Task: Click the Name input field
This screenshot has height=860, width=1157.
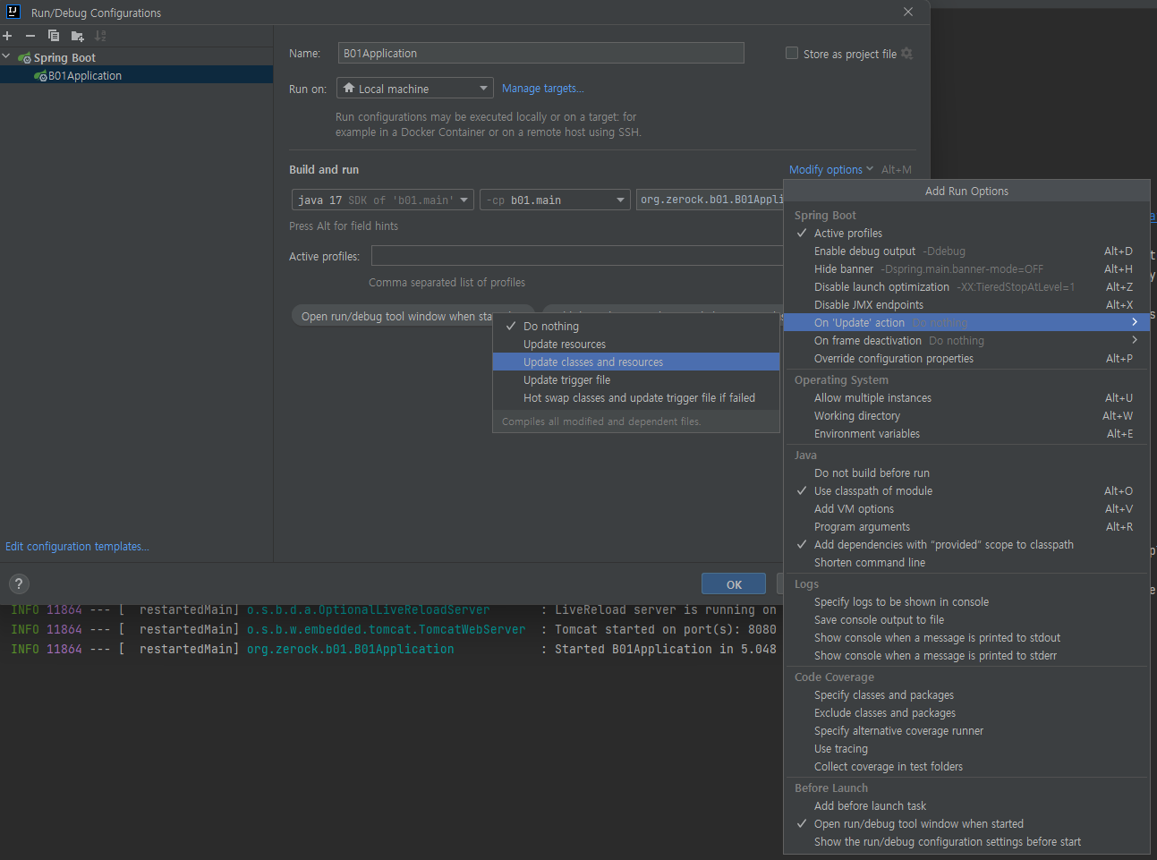Action: 540,54
